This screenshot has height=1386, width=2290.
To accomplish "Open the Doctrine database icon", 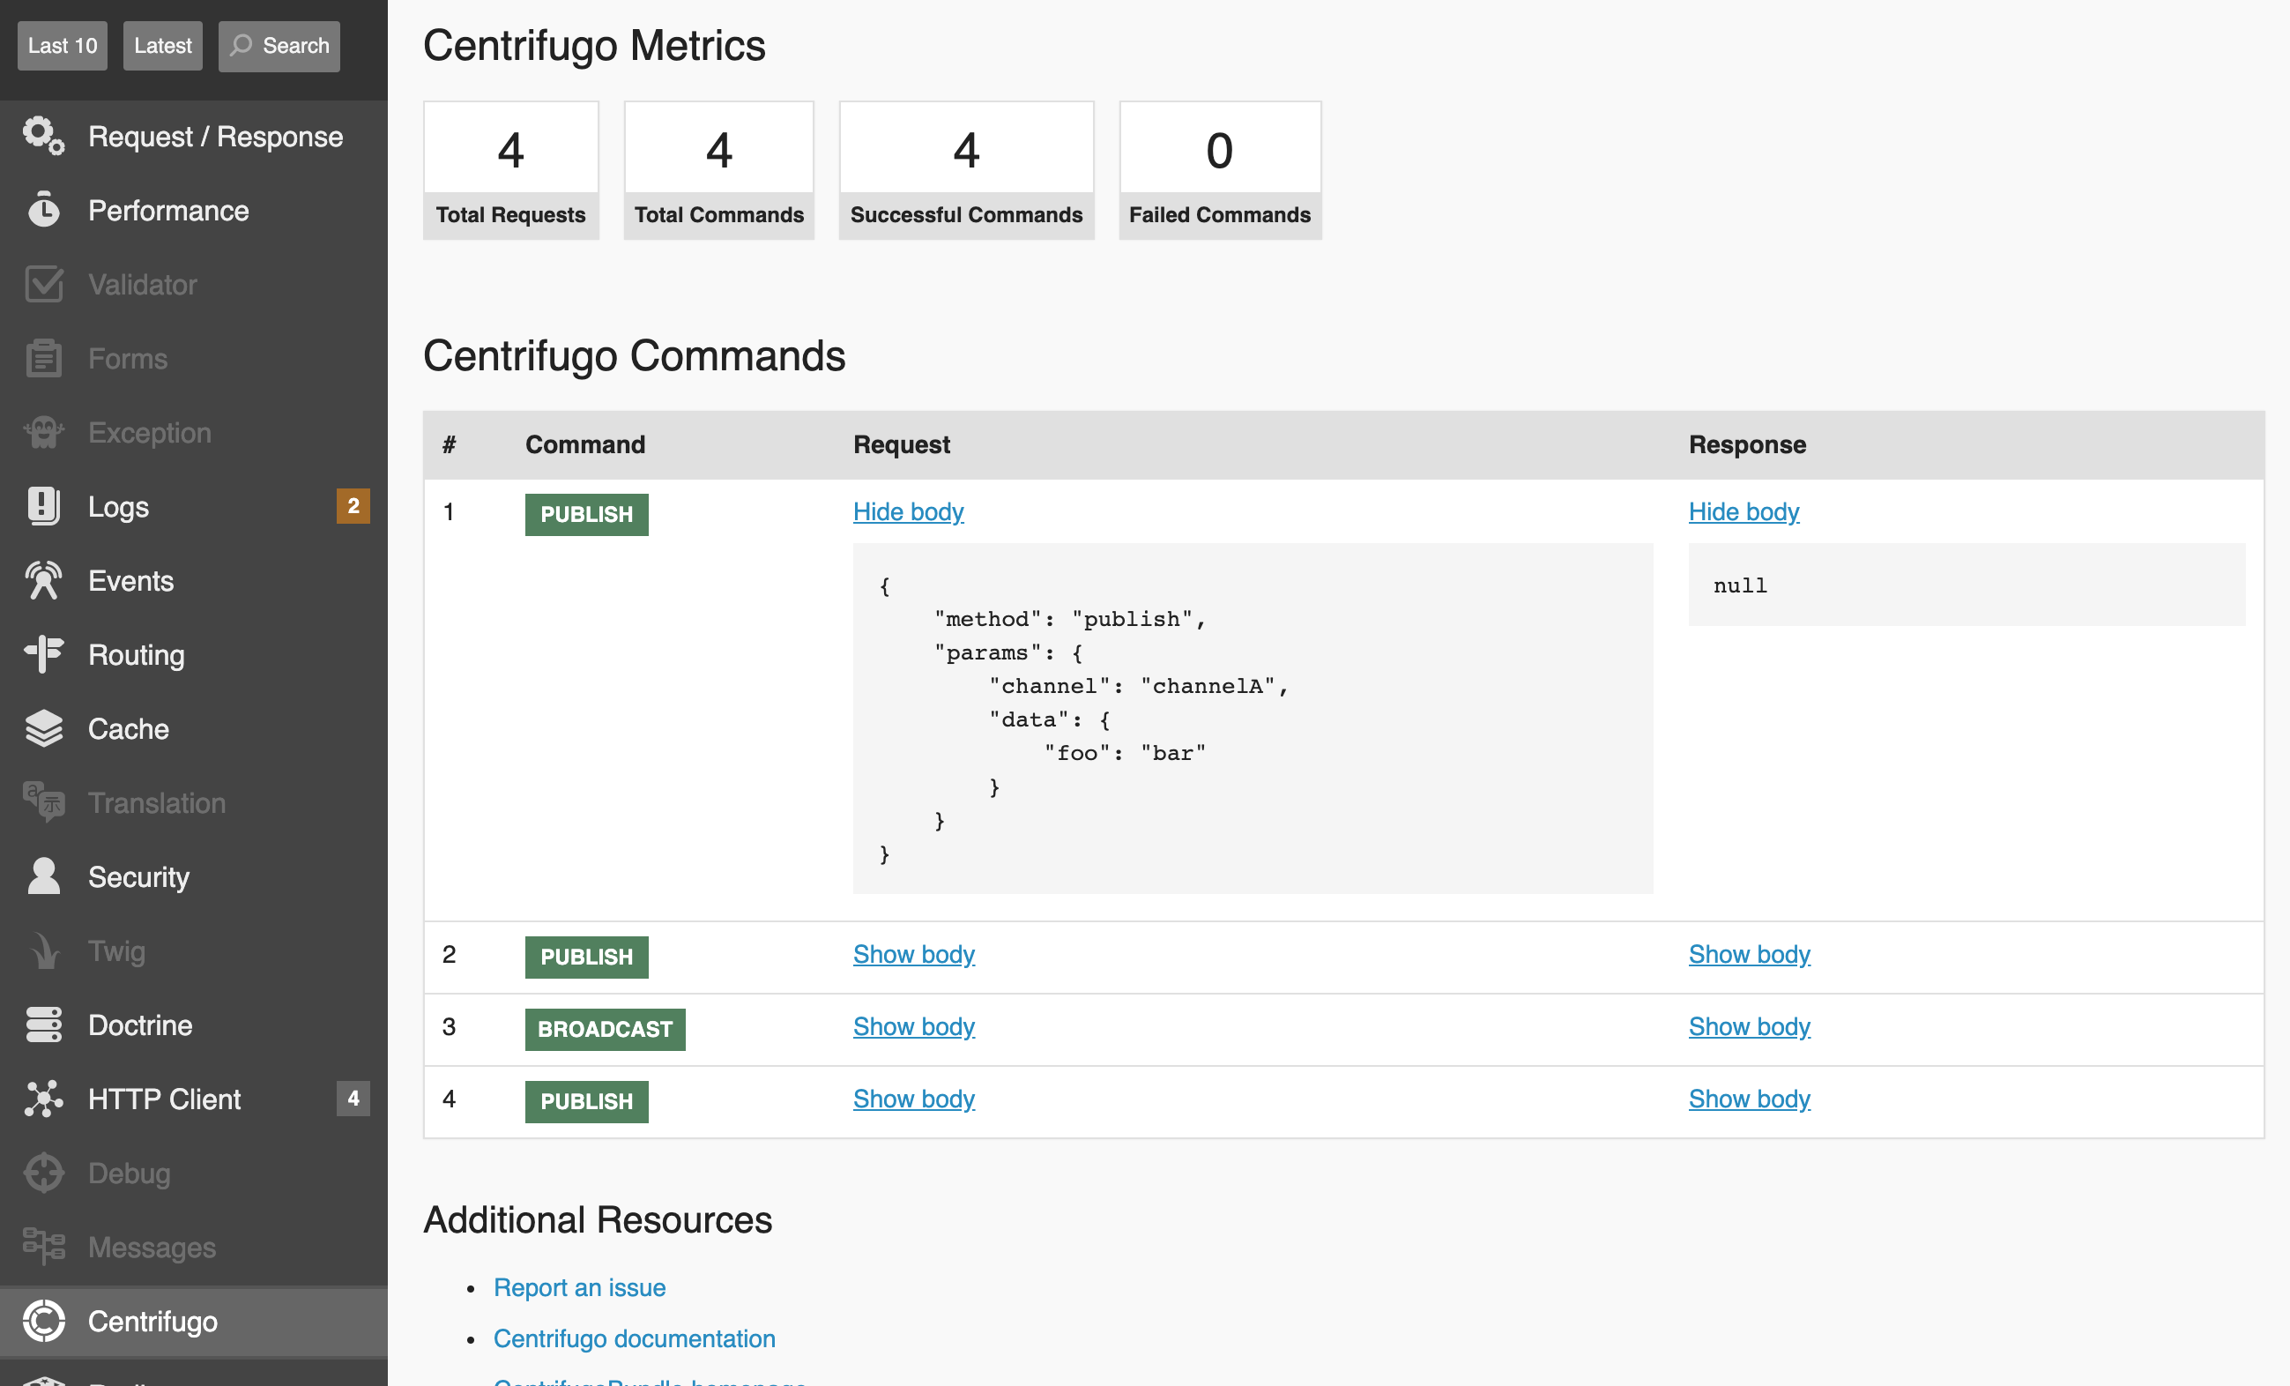I will (x=43, y=1025).
